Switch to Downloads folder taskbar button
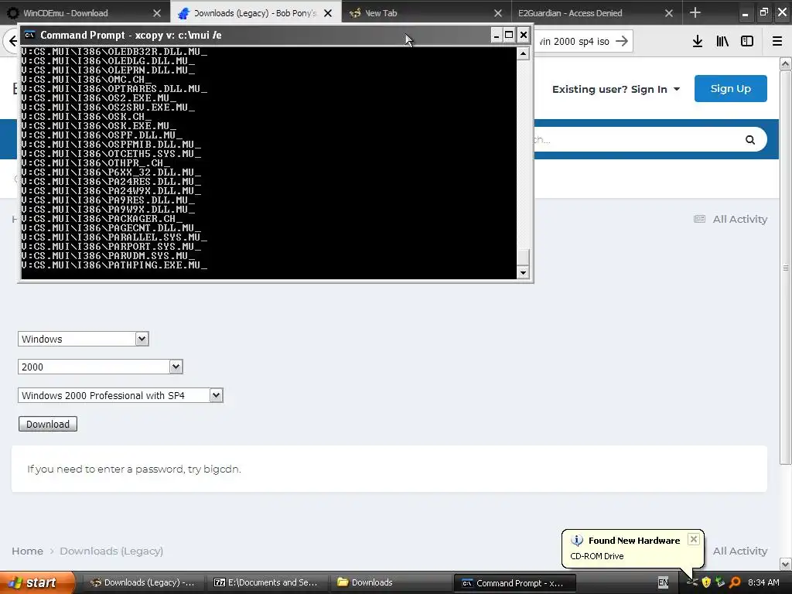 (x=390, y=582)
